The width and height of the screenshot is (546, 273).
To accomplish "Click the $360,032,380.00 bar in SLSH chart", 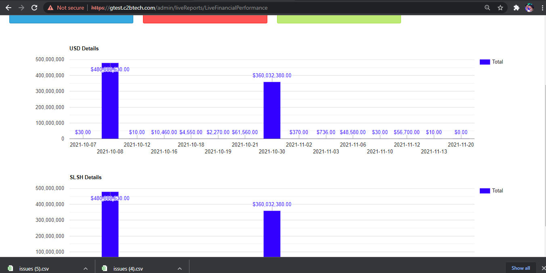I will 272,234.
